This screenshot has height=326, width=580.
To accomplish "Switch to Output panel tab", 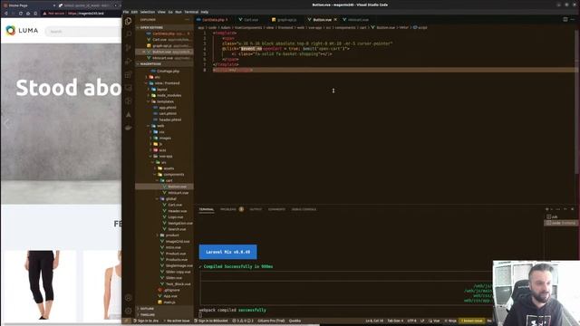I will click(x=256, y=209).
